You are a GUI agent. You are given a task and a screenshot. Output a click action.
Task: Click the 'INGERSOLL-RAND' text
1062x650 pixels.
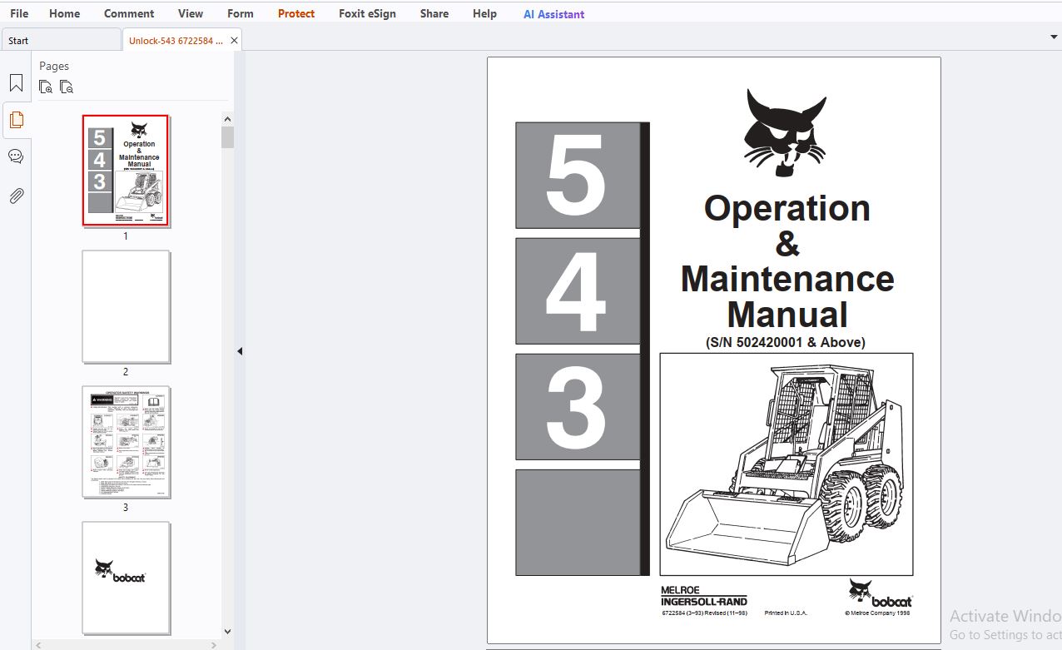[x=704, y=601]
